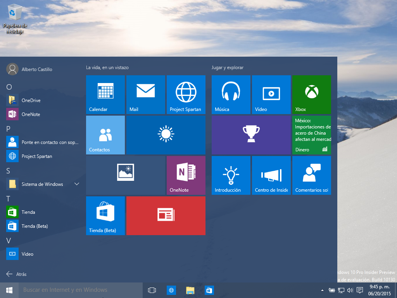Open the red News tile

pyautogui.click(x=166, y=216)
